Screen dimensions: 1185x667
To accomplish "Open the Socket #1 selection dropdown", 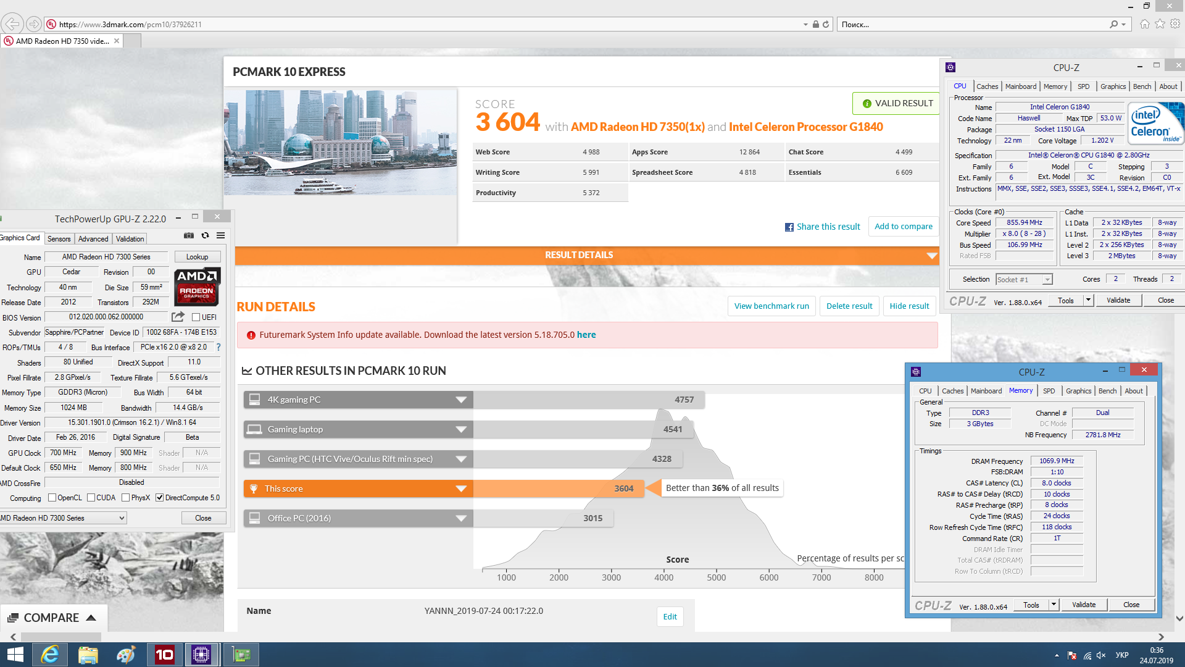I will 1025,280.
